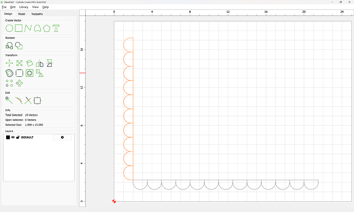This screenshot has width=354, height=212.
Task: Select the Circle vector tool
Action: 9,28
